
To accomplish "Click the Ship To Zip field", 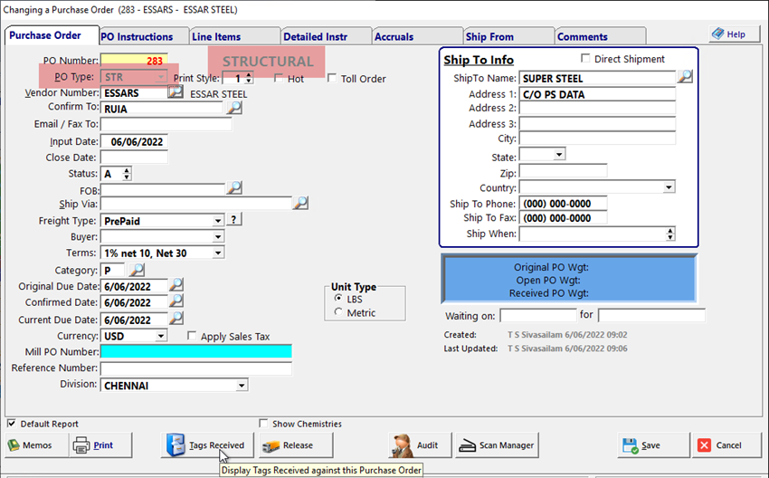I will [563, 171].
